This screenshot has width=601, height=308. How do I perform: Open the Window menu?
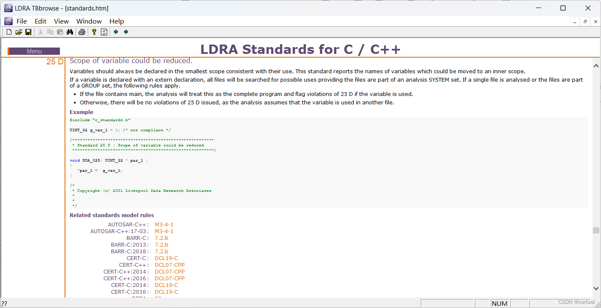[89, 21]
